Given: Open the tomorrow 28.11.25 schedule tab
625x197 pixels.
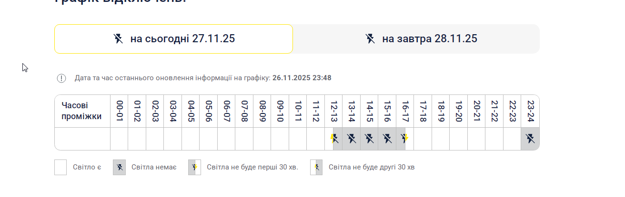Looking at the screenshot, I should 416,39.
